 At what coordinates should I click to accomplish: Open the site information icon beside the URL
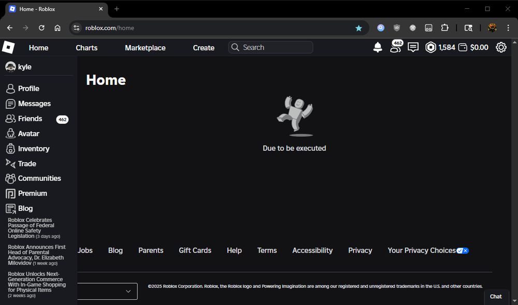[x=76, y=28]
